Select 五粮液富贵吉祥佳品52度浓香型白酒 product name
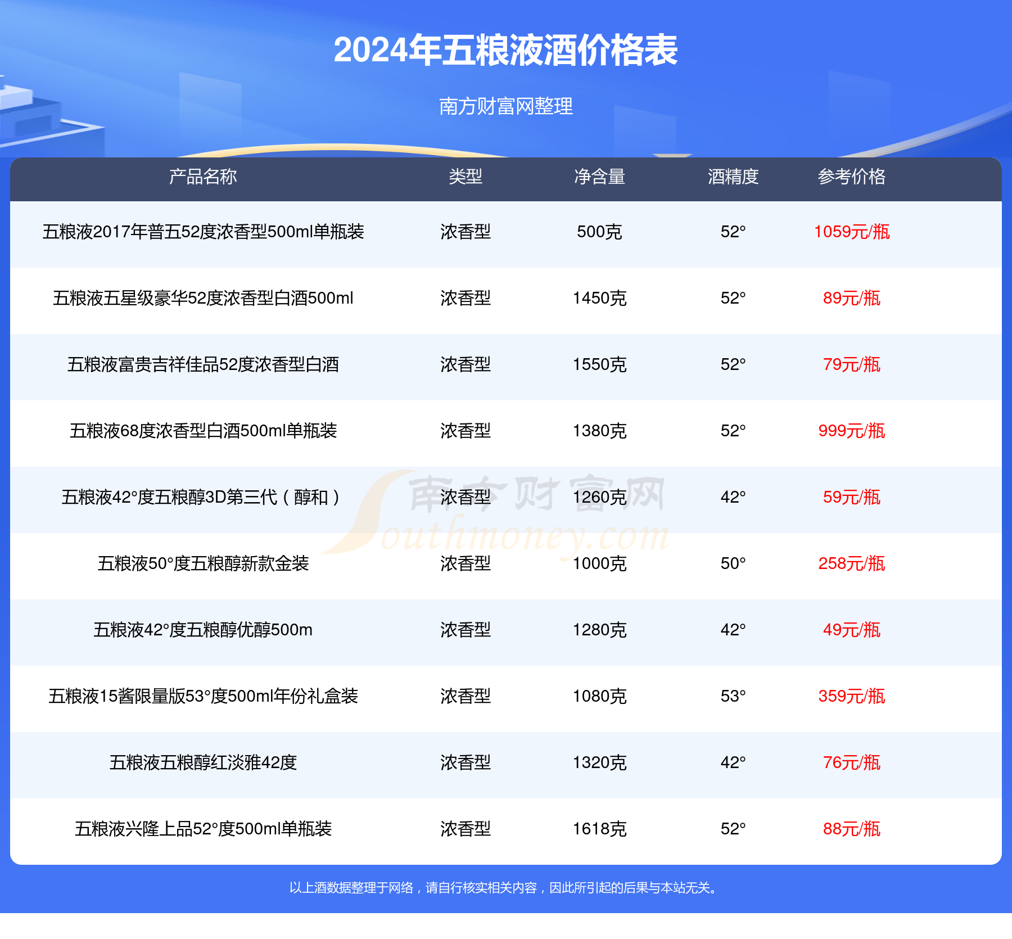This screenshot has width=1012, height=939. (203, 364)
